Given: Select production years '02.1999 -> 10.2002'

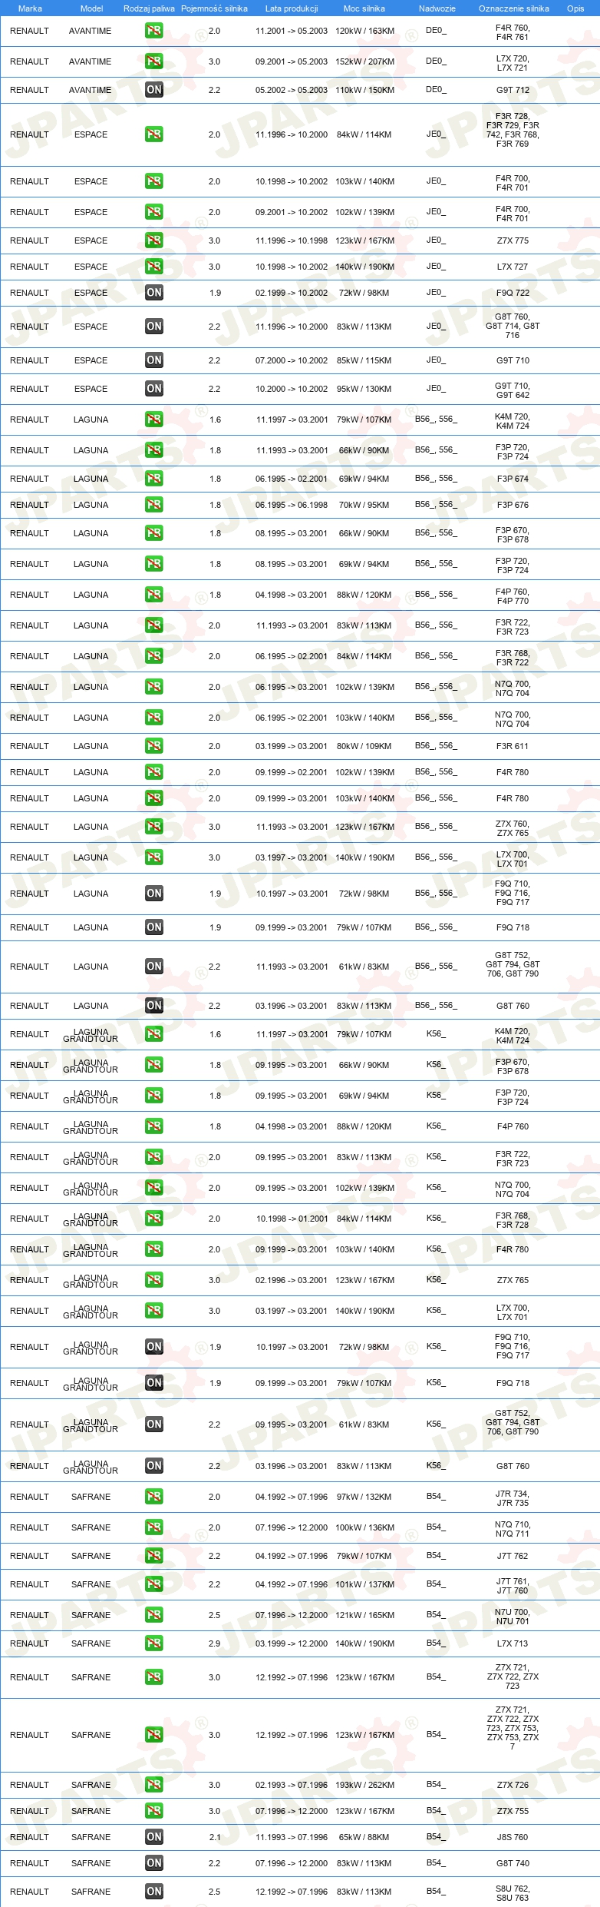Looking at the screenshot, I should point(292,293).
